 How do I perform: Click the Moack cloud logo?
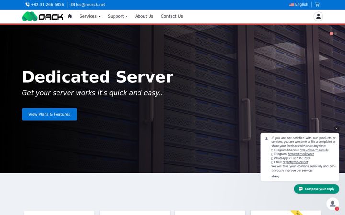tap(43, 16)
